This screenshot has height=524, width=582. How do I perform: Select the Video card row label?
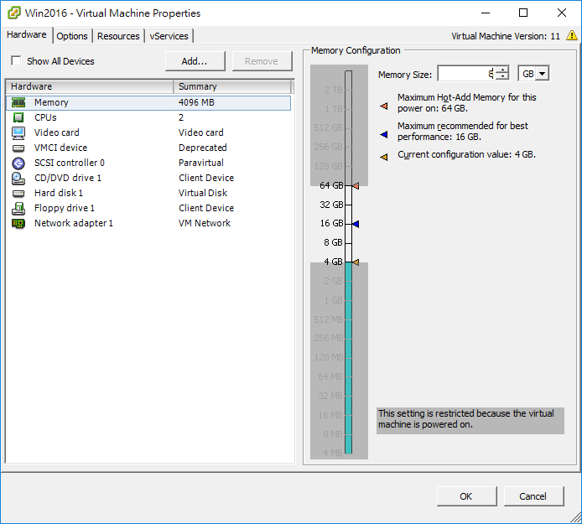pyautogui.click(x=56, y=132)
